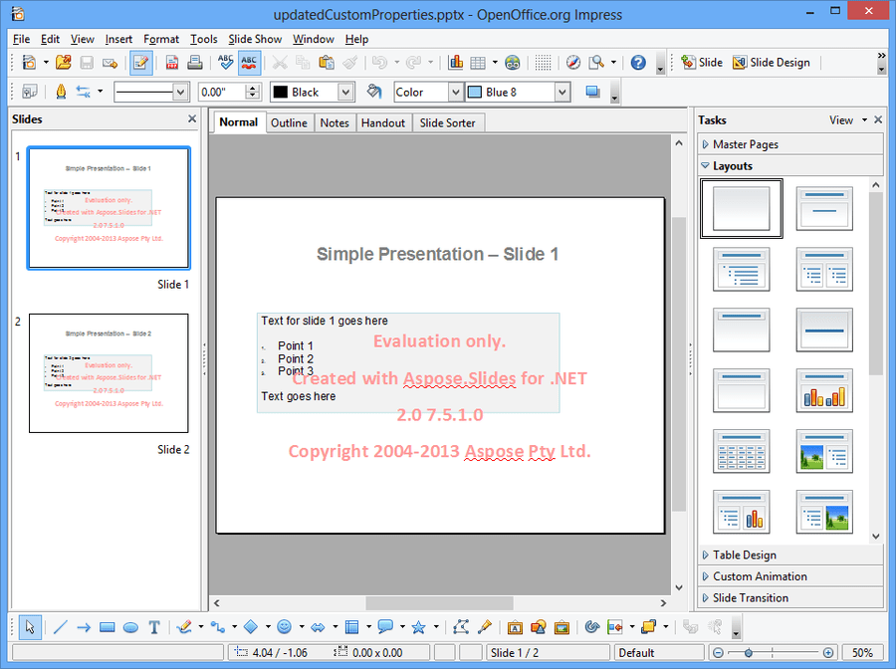Choose the chart layout with bar graph
The height and width of the screenshot is (669, 896).
coord(824,391)
